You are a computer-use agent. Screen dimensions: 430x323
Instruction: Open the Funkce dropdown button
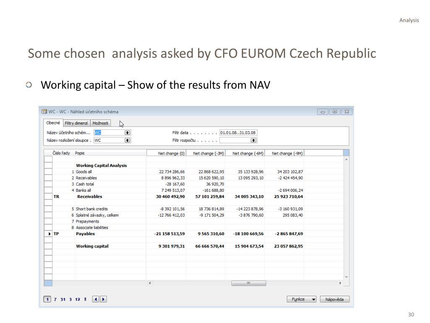point(302,299)
